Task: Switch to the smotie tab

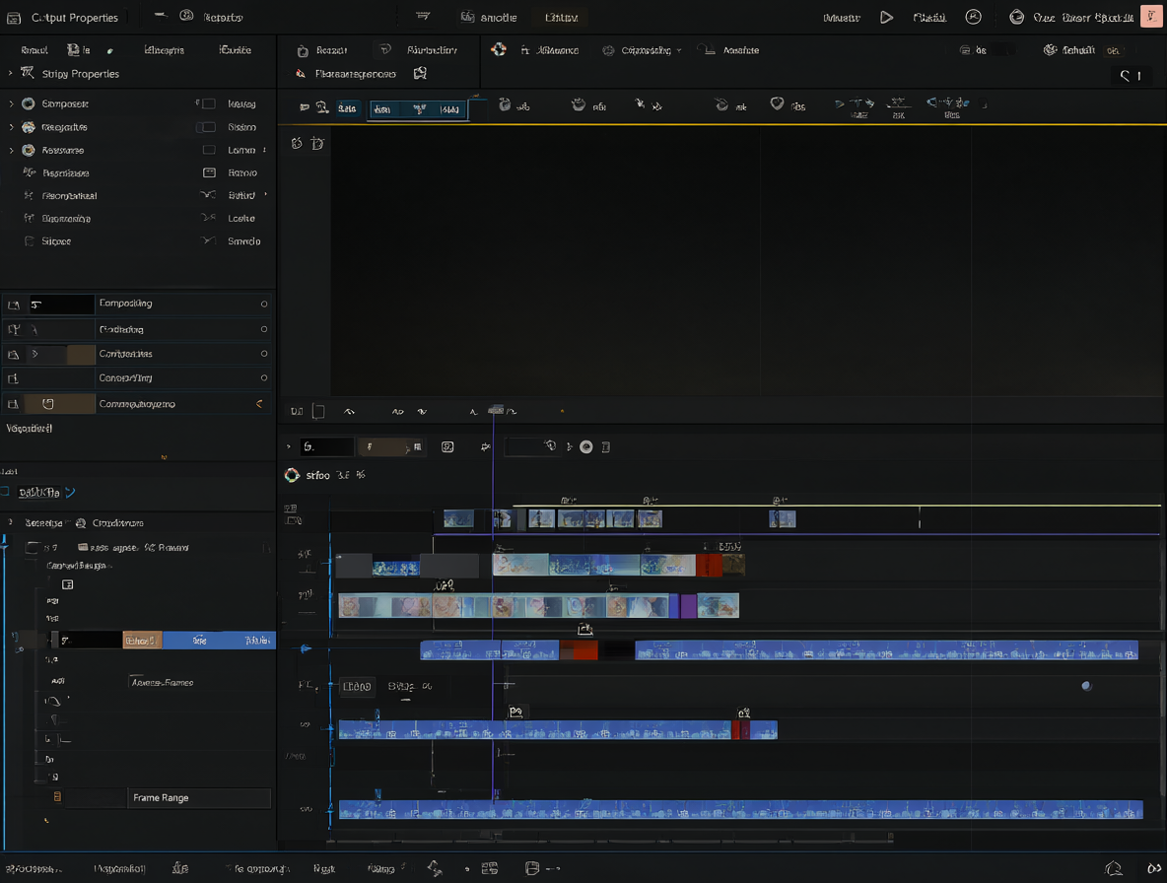Action: click(488, 17)
